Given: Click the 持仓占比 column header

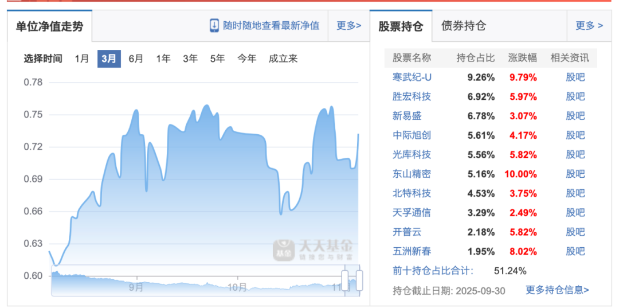Looking at the screenshot, I should [476, 58].
